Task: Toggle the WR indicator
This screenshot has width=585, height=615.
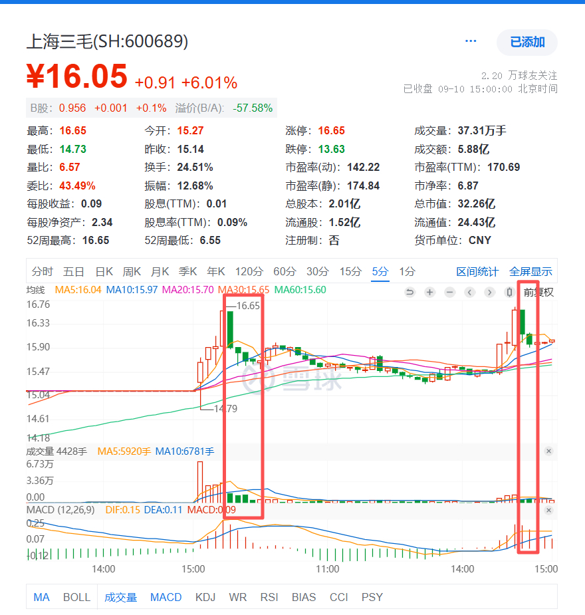Action: tap(238, 597)
